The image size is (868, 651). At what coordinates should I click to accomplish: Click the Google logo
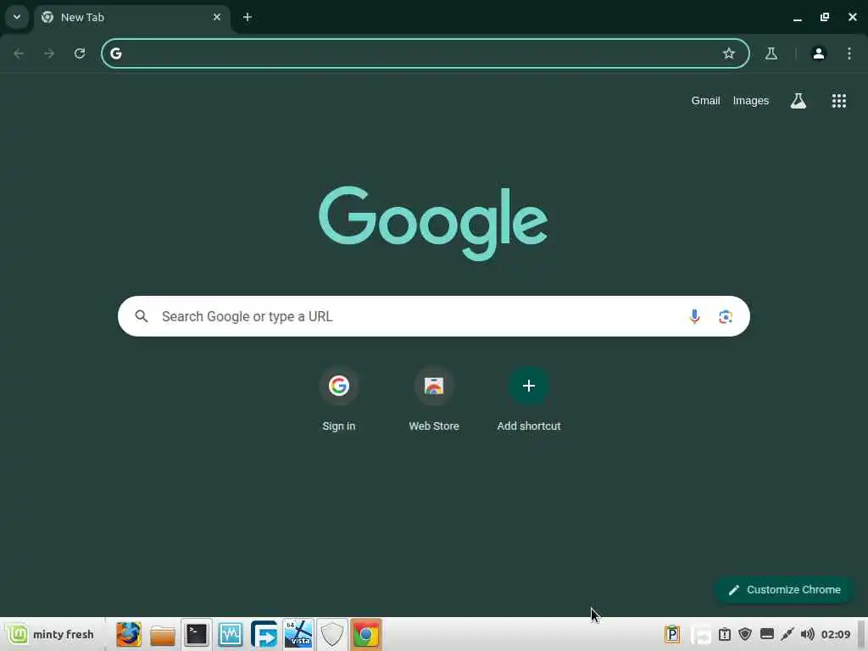coord(433,223)
